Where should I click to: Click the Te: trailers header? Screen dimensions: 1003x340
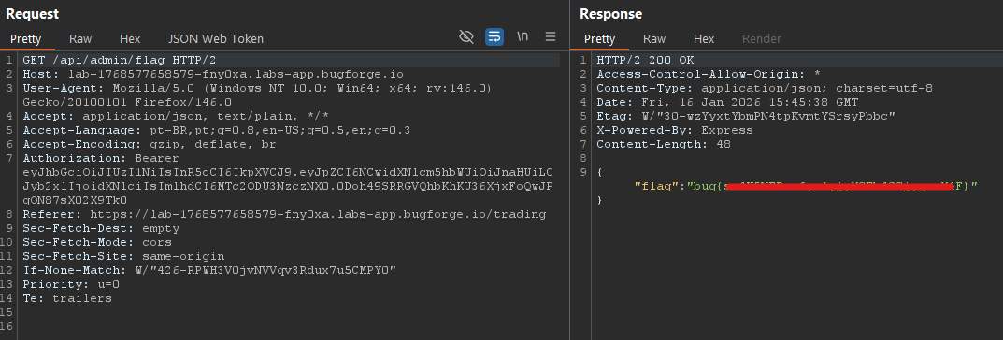[67, 299]
